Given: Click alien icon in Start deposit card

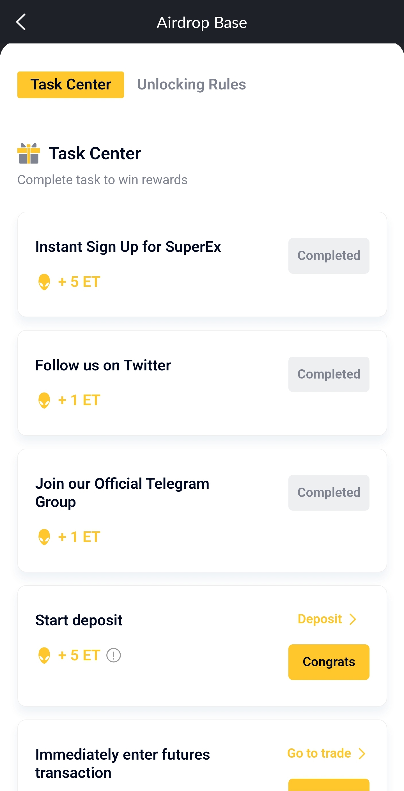Looking at the screenshot, I should (44, 656).
